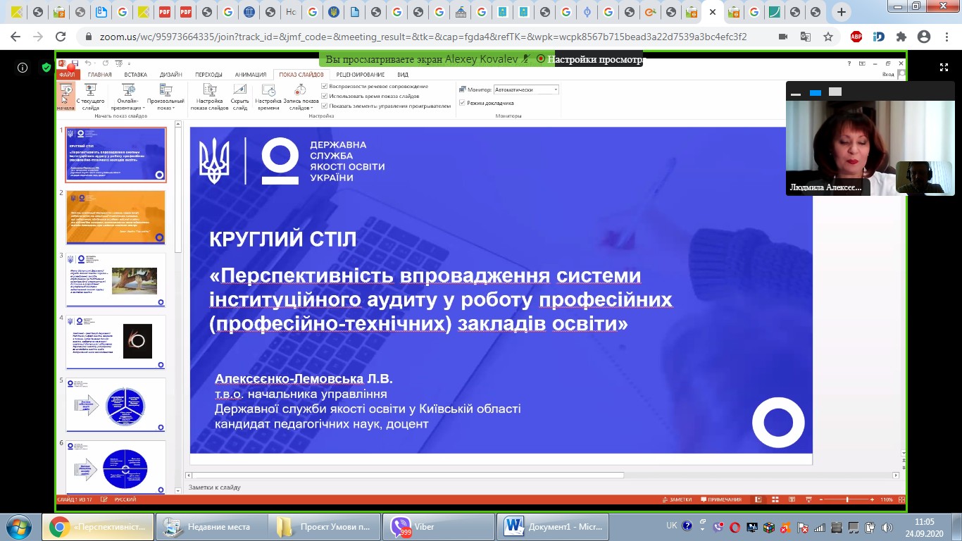962x541 pixels.
Task: Click the 'ЗАМЕТКИ' status bar button
Action: (677, 499)
